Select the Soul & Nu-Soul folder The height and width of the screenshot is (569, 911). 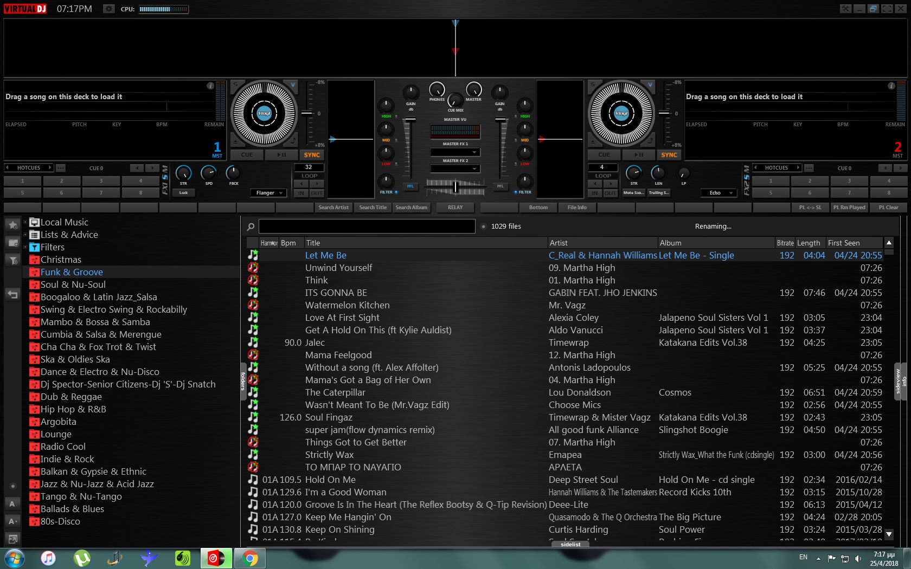tap(73, 284)
